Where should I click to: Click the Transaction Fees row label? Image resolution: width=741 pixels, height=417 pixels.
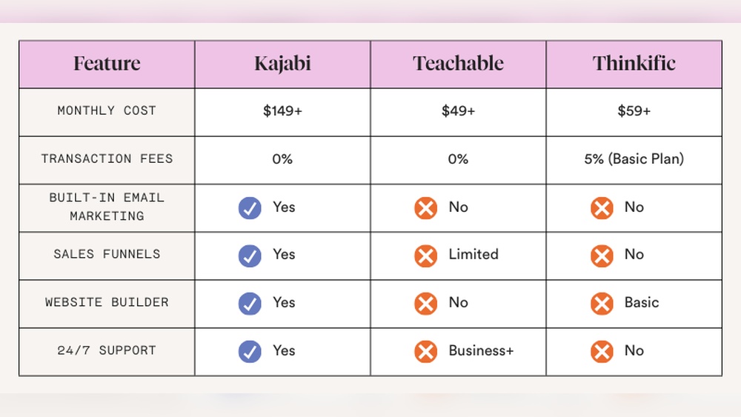(107, 159)
